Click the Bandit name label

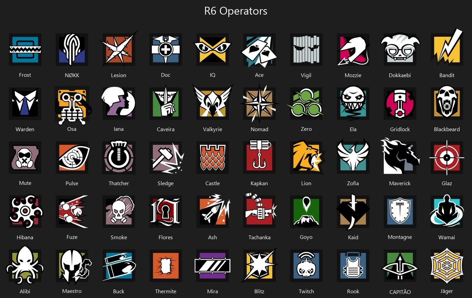pyautogui.click(x=447, y=75)
